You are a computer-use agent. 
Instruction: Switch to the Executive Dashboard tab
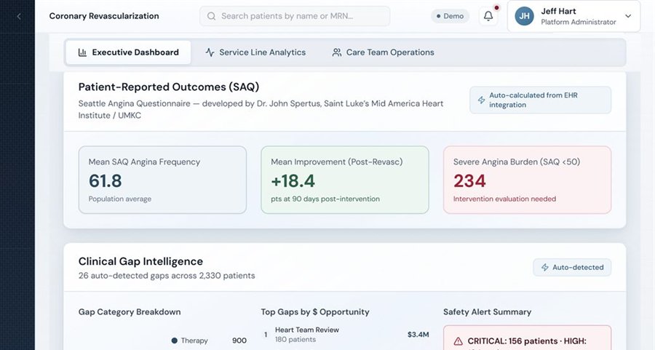128,52
